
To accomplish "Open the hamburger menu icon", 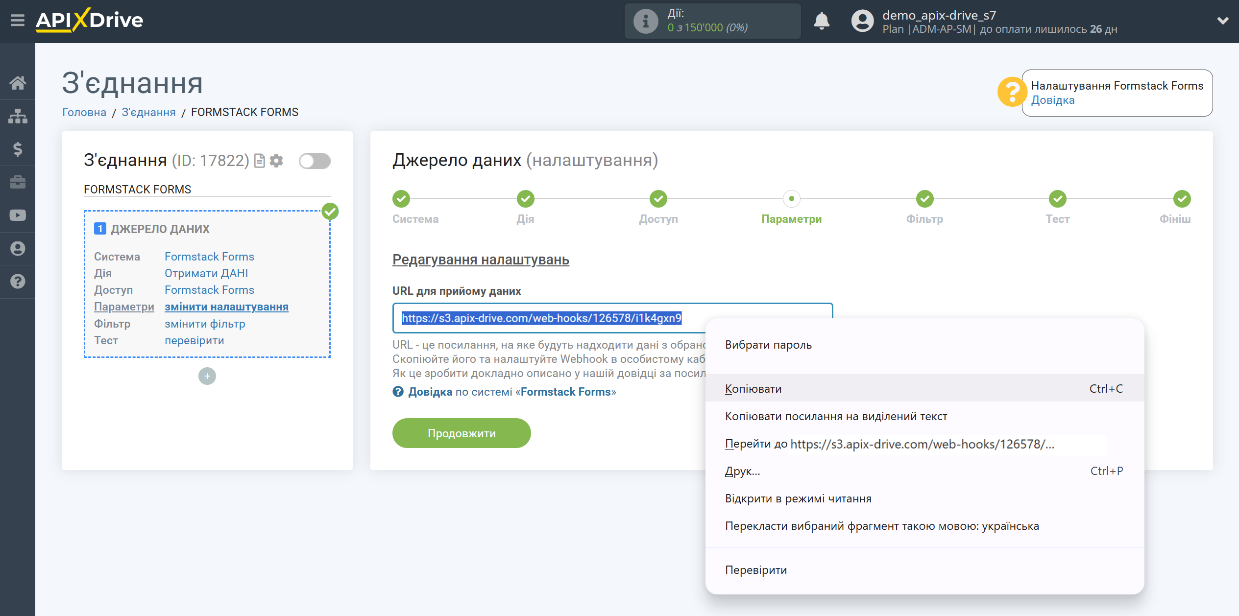I will pyautogui.click(x=18, y=20).
